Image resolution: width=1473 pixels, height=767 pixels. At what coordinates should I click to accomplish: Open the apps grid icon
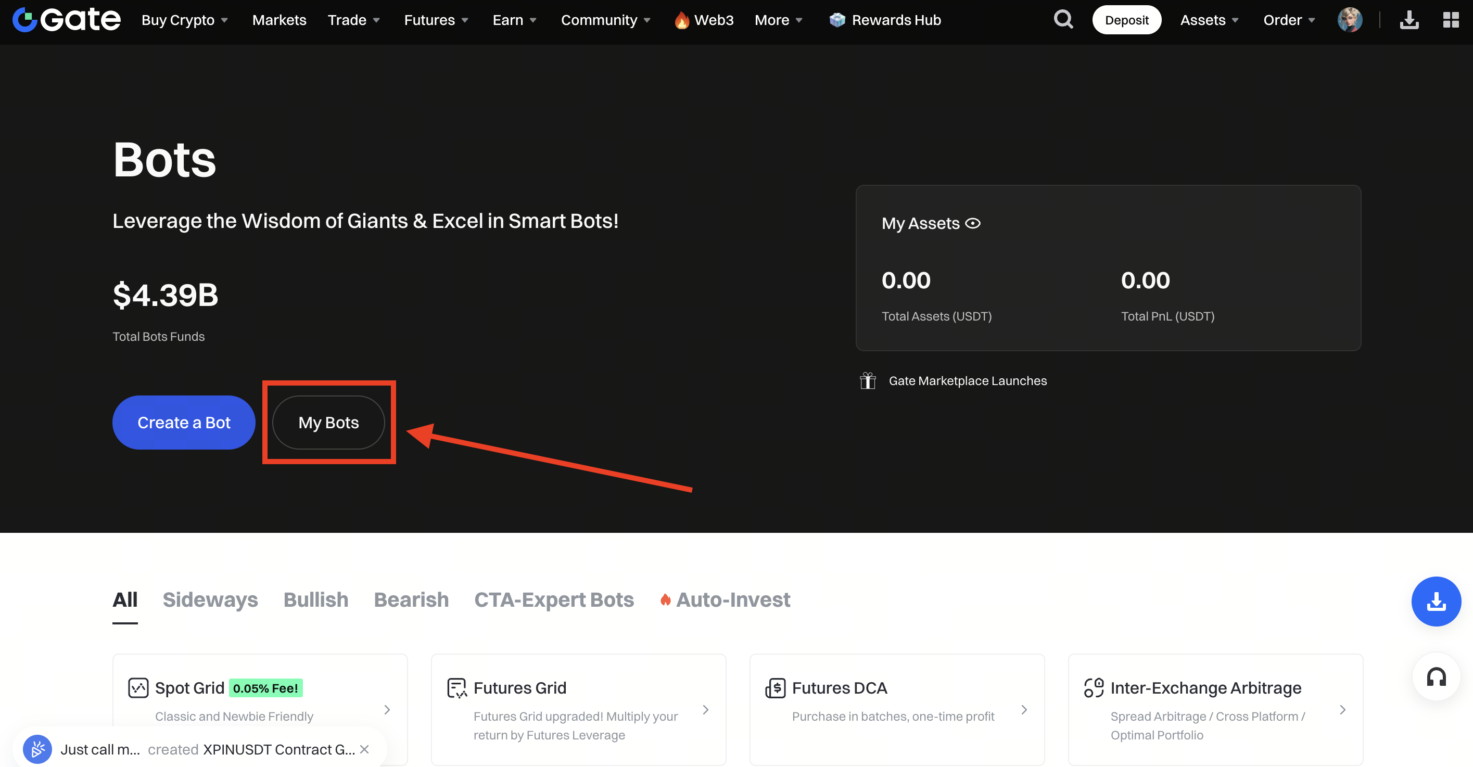pyautogui.click(x=1451, y=20)
